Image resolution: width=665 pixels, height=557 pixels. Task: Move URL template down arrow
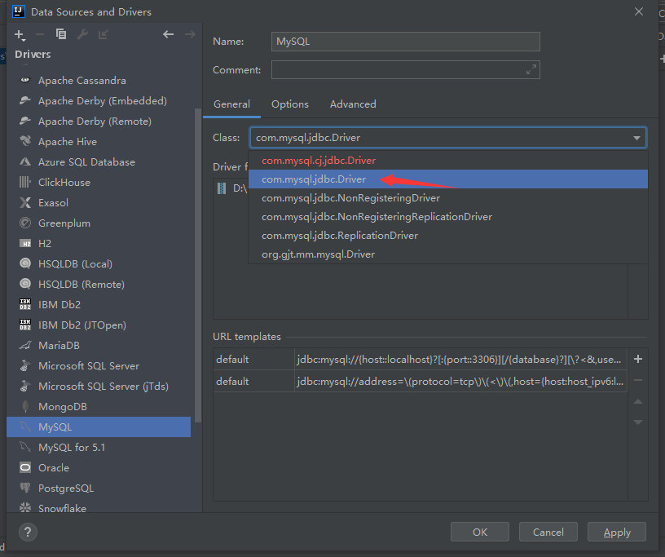pos(638,422)
